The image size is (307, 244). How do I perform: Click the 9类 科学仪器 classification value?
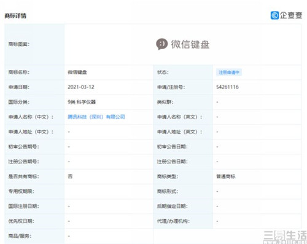click(82, 102)
